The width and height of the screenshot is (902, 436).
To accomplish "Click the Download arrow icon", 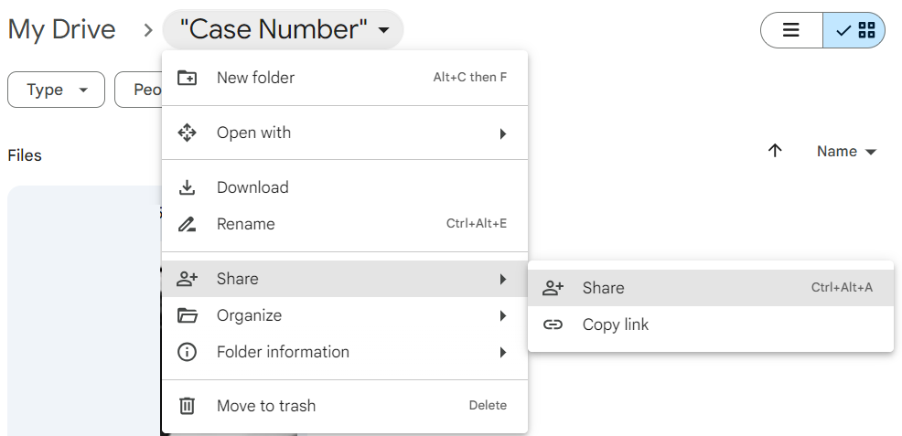I will pyautogui.click(x=187, y=187).
